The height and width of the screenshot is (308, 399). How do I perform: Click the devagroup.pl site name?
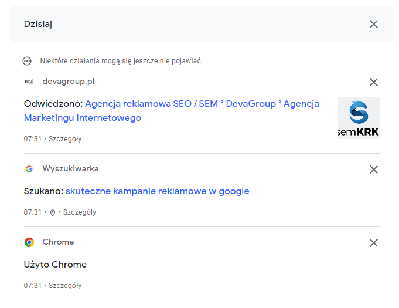69,82
